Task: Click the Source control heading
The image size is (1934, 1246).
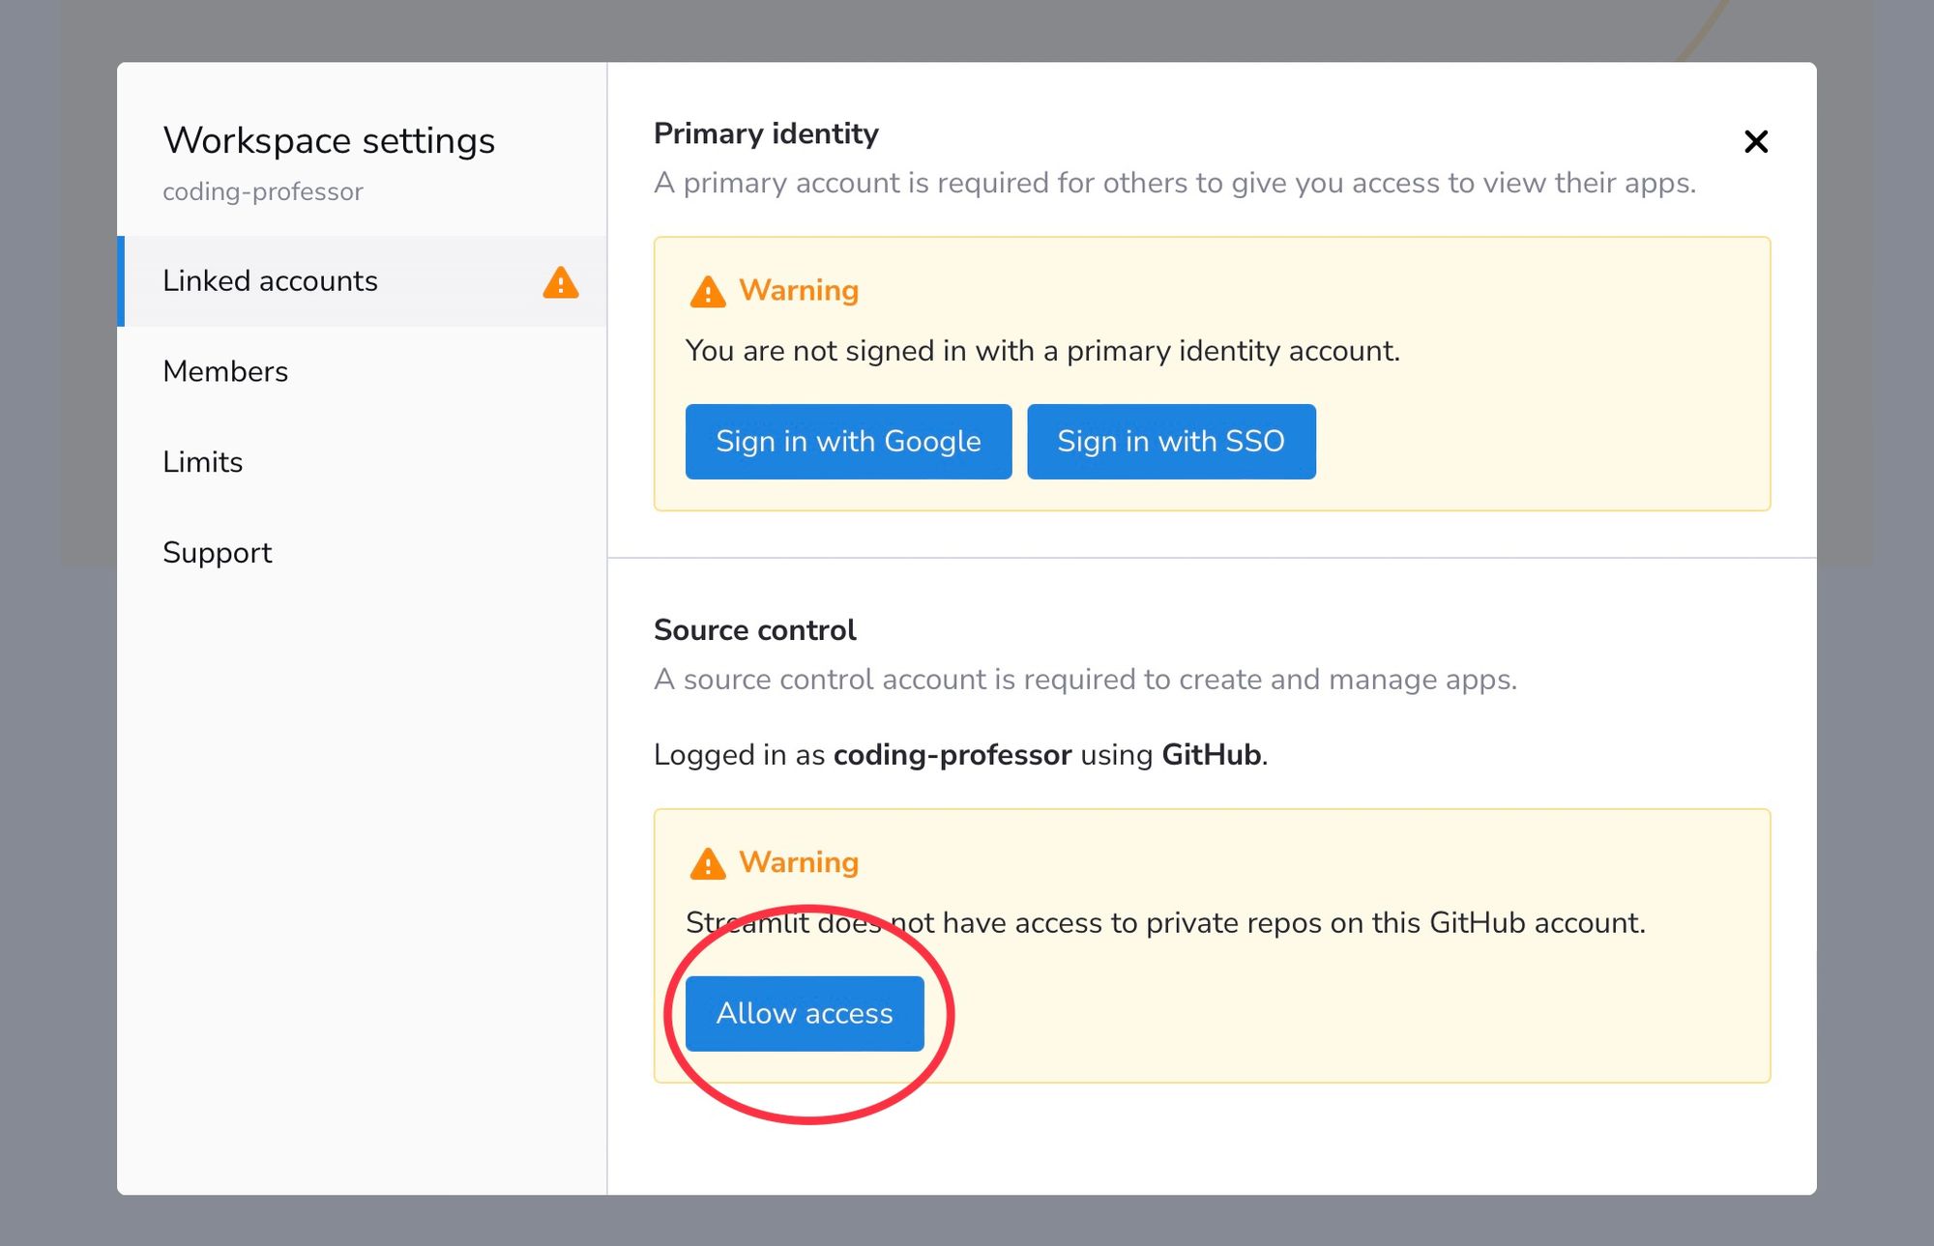Action: [x=754, y=630]
